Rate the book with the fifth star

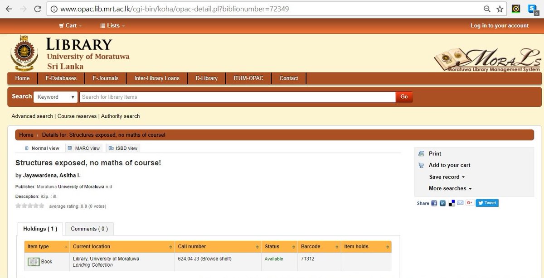41,206
